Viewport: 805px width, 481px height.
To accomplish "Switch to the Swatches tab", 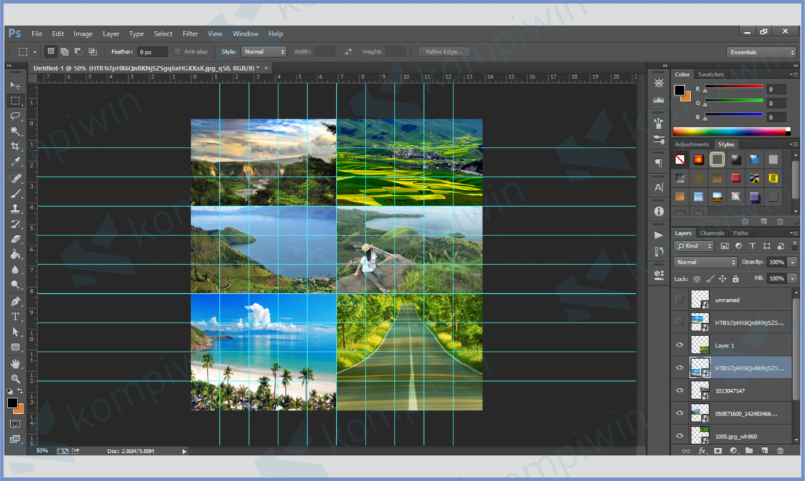I will point(710,74).
